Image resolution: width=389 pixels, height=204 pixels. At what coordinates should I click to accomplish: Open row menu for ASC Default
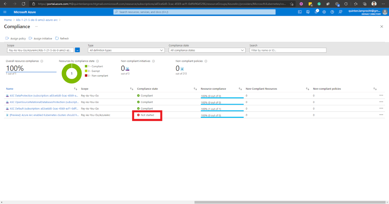tap(381, 108)
